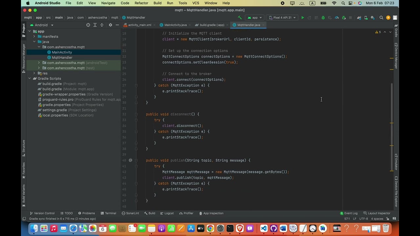Open the Logcat tool window
This screenshot has height=236, width=420.
click(167, 213)
